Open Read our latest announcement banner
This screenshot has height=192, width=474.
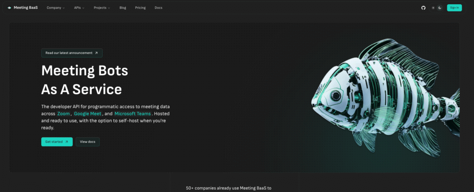[x=72, y=53]
